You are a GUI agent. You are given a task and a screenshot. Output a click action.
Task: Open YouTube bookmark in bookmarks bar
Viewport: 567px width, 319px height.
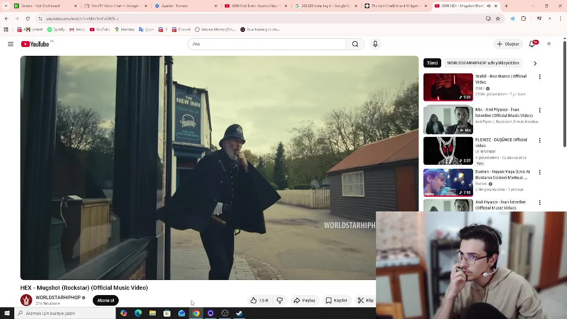tap(100, 30)
